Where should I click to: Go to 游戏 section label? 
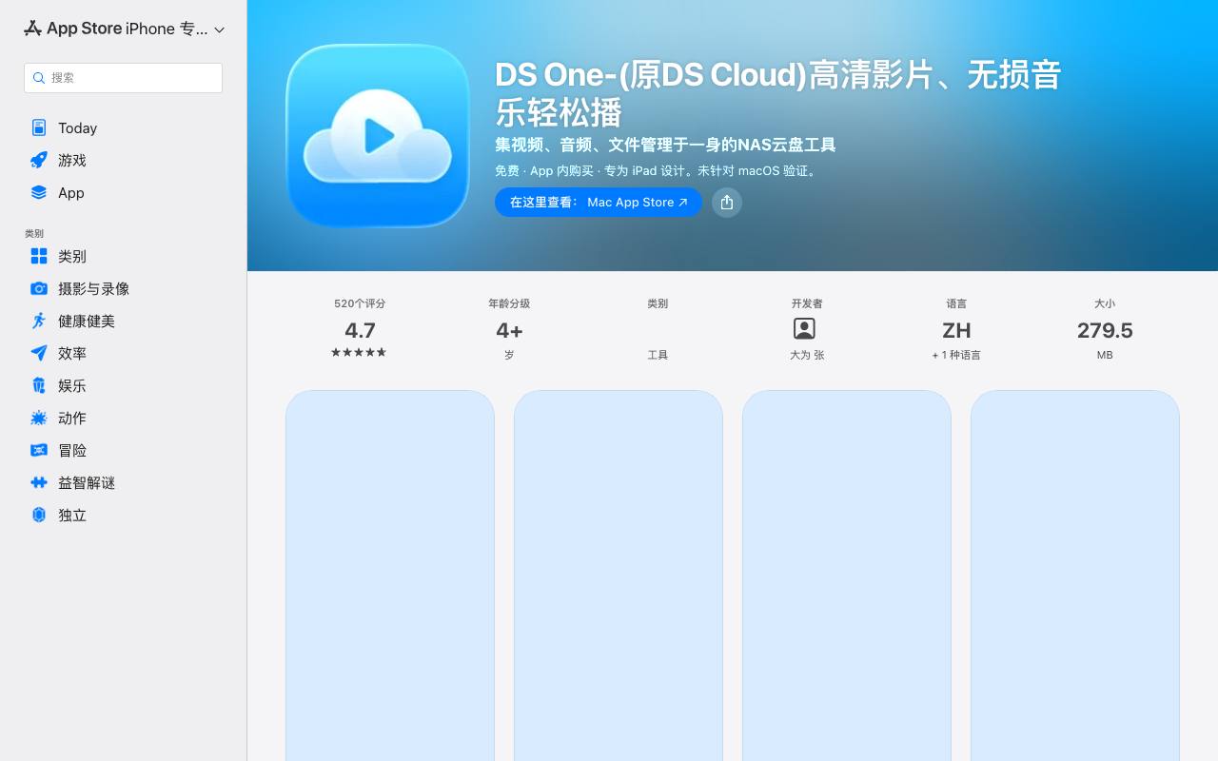(72, 160)
